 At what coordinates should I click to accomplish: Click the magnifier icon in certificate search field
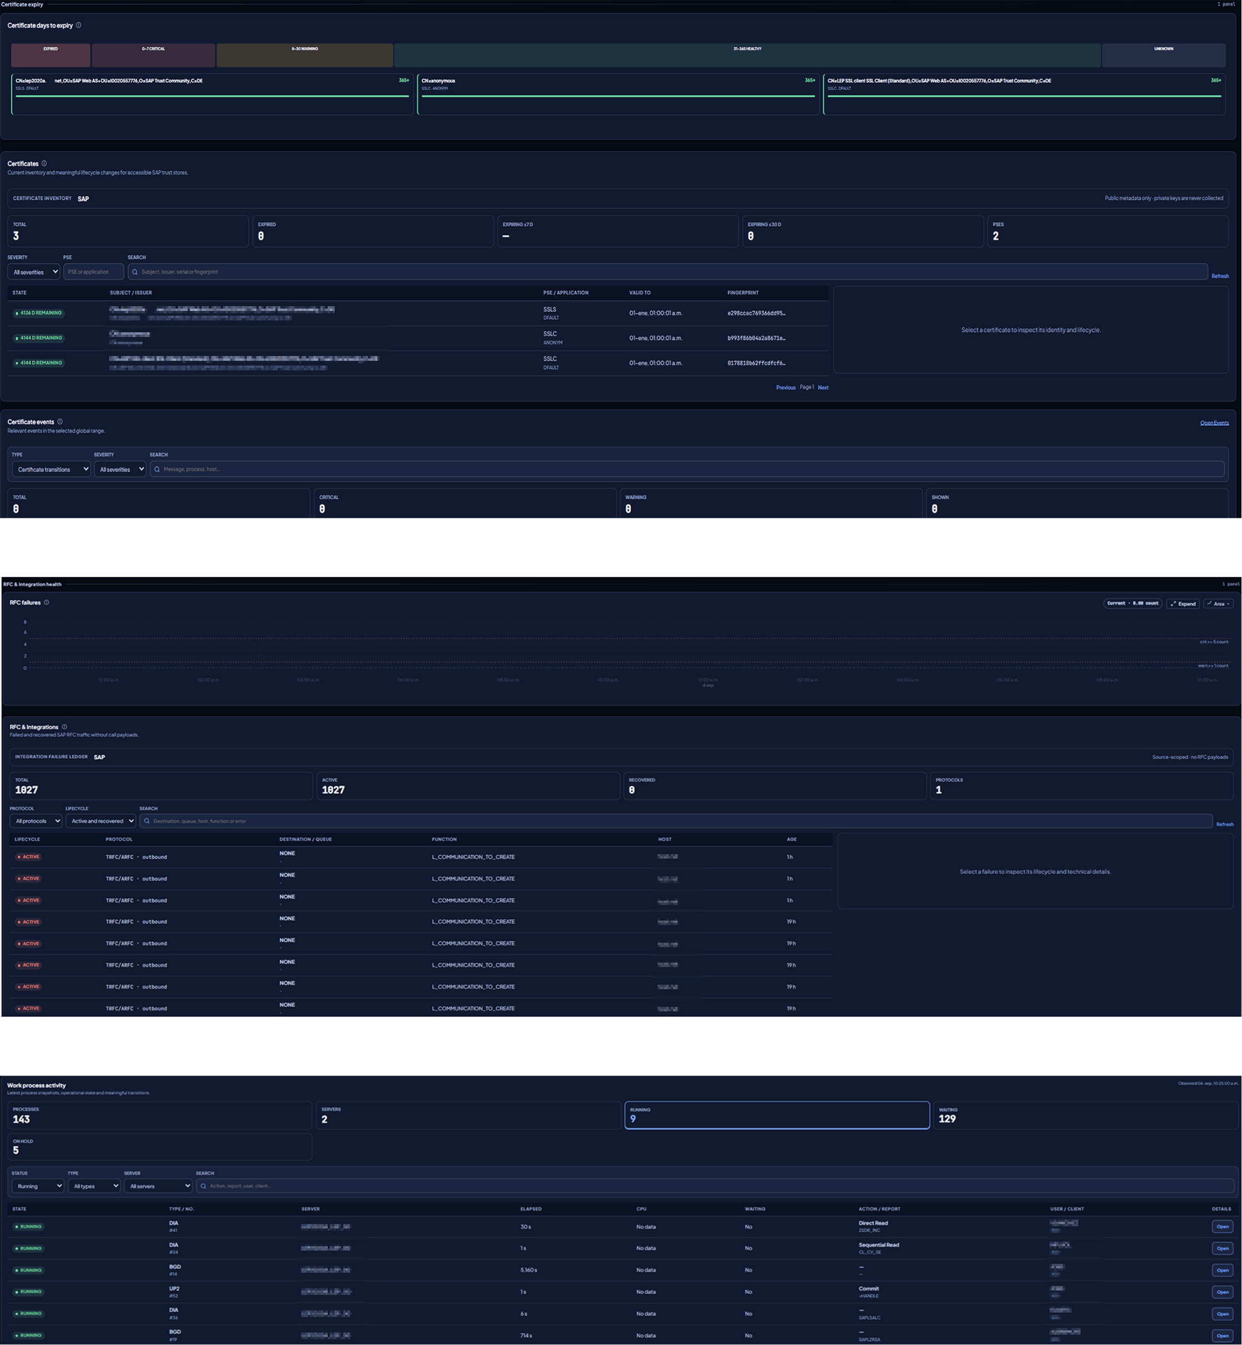coord(135,272)
